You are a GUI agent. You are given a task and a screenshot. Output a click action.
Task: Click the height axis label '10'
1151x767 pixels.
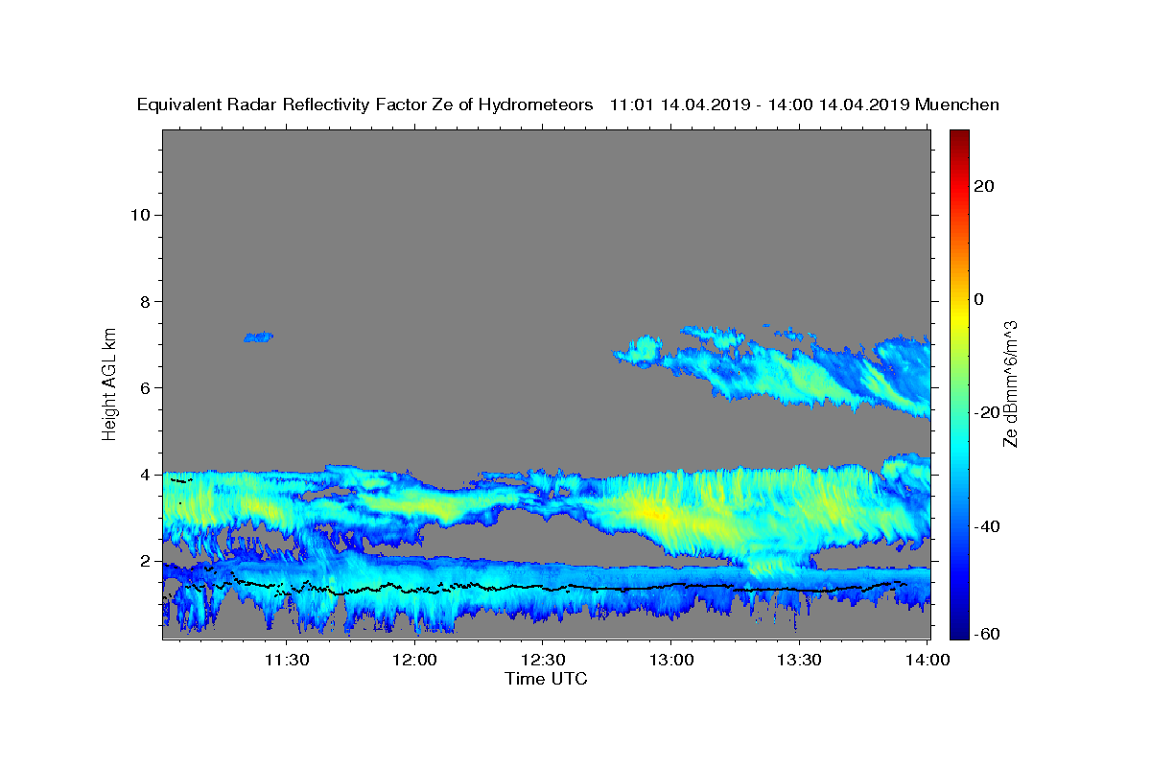coord(140,215)
